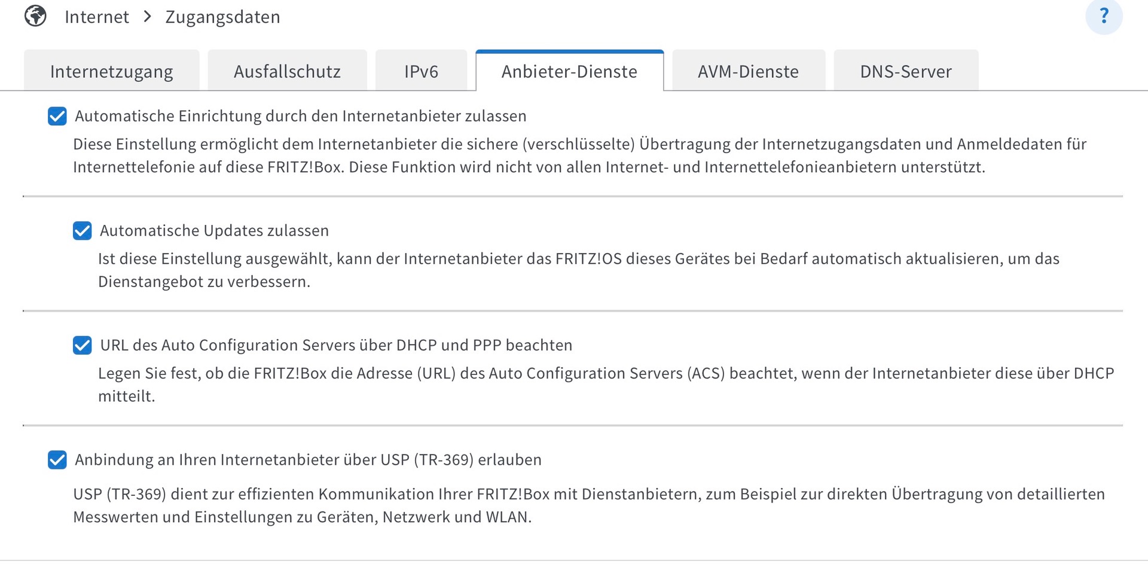Screen dimensions: 1148x564
Task: Click label Automatische Einrichtung durch den Internetanbieter
Action: click(301, 116)
